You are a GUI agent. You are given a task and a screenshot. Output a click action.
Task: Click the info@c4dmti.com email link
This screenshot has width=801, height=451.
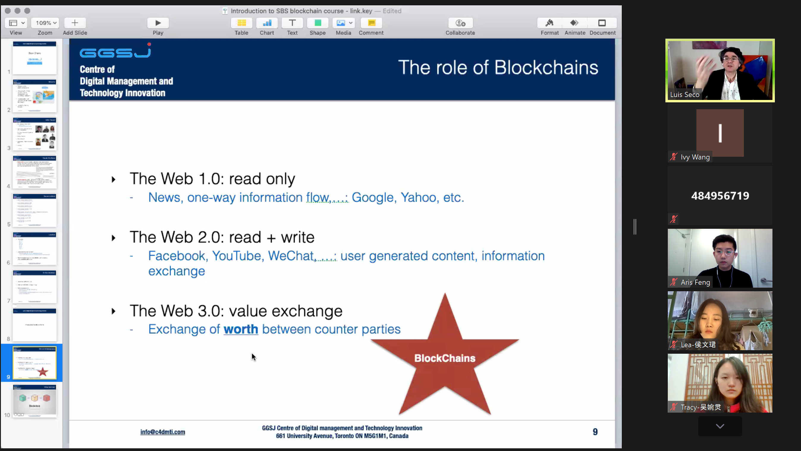[162, 432]
